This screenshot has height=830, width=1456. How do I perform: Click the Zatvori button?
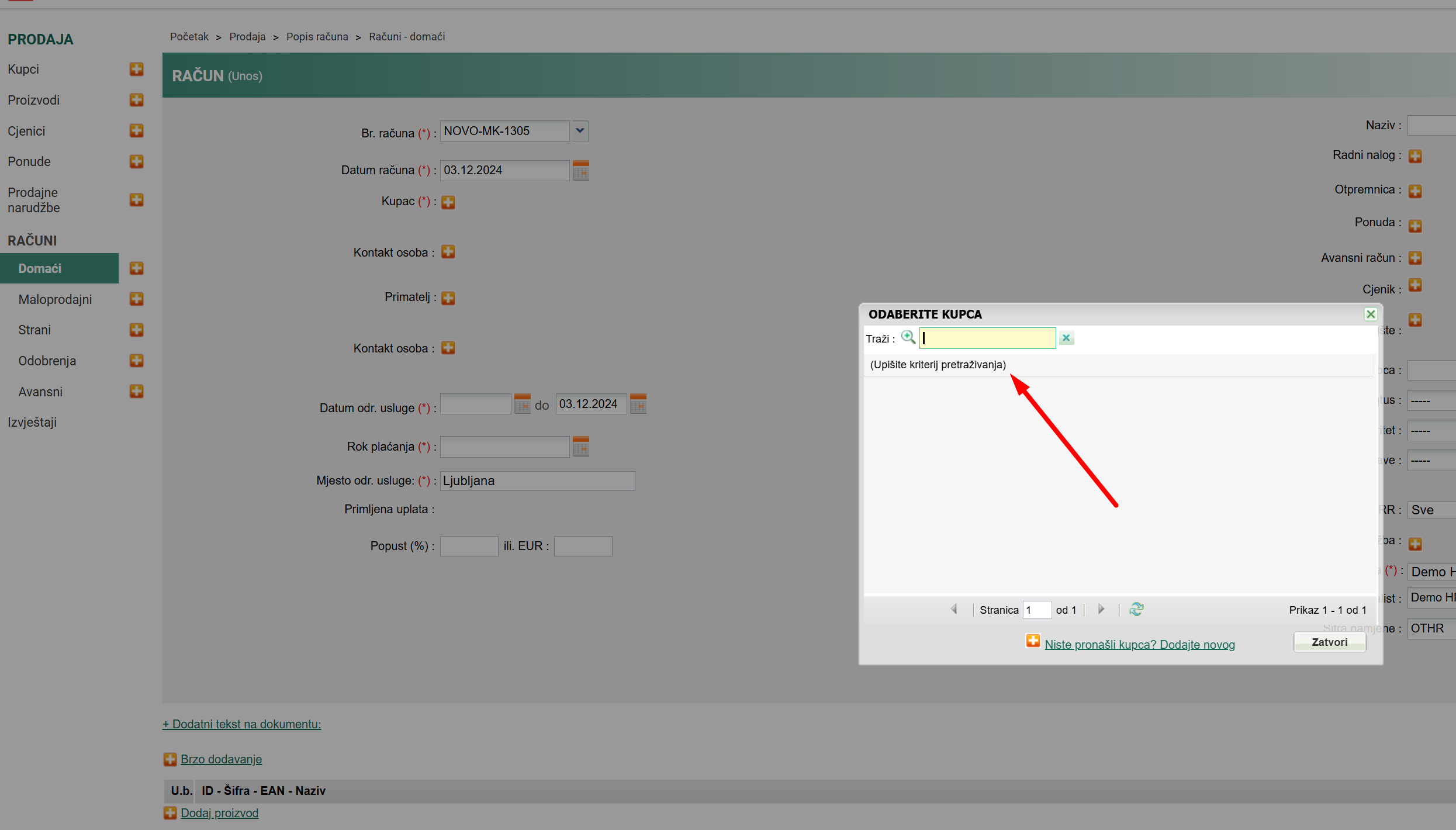click(1329, 642)
